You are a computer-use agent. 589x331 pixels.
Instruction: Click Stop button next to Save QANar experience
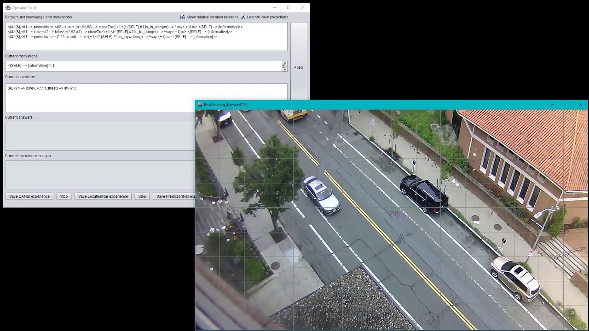point(64,196)
